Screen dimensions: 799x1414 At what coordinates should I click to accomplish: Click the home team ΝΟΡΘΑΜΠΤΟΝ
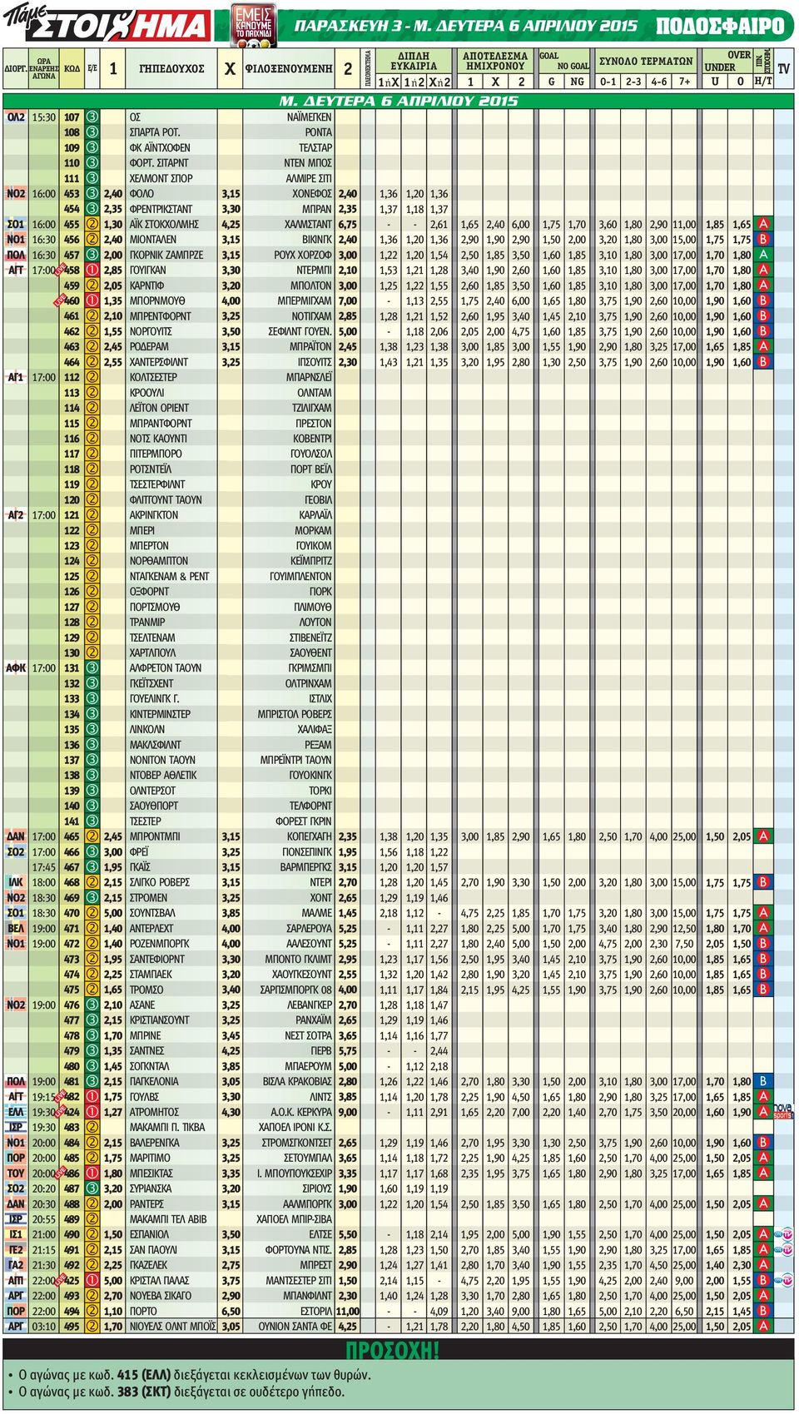(159, 560)
